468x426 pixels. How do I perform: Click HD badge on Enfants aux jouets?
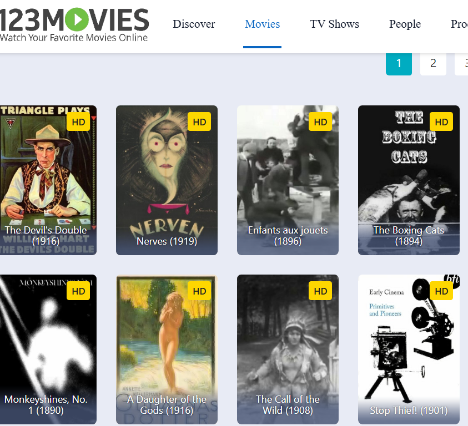(x=320, y=121)
